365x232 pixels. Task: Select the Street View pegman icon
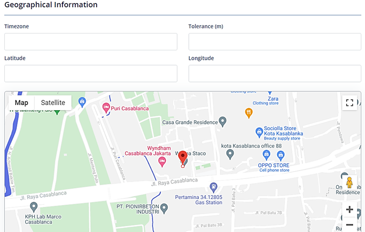click(x=349, y=182)
